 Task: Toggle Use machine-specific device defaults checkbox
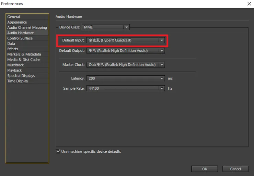pos(58,151)
